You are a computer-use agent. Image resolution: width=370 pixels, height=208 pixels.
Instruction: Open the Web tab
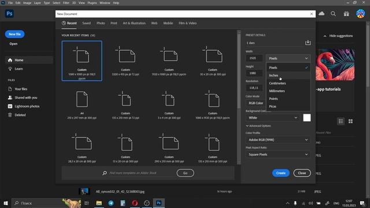(154, 23)
